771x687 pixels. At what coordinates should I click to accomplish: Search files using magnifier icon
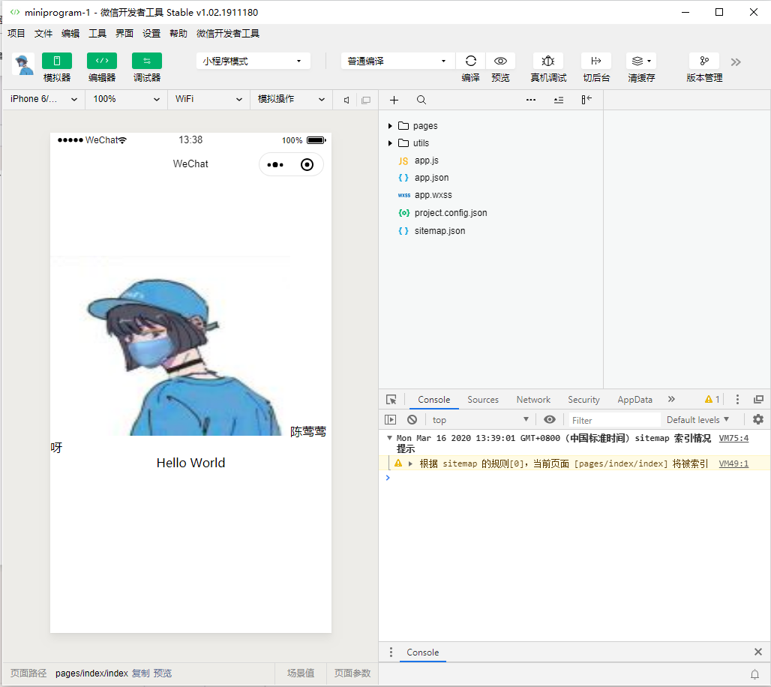pos(421,100)
